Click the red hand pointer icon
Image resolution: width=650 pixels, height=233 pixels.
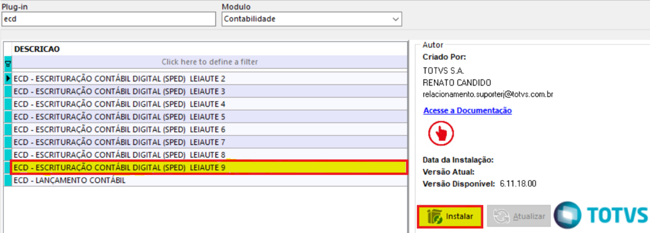pyautogui.click(x=441, y=133)
